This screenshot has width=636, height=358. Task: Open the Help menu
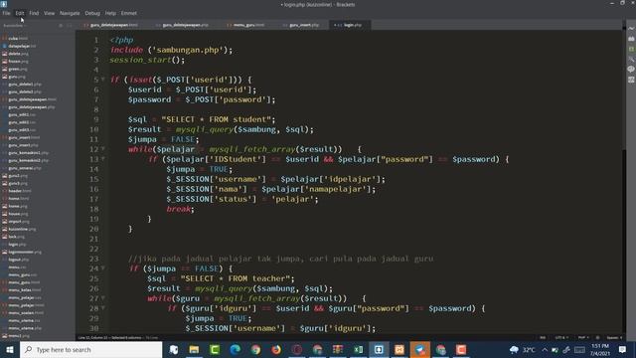pyautogui.click(x=110, y=13)
